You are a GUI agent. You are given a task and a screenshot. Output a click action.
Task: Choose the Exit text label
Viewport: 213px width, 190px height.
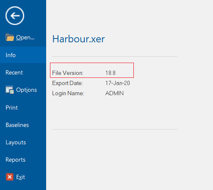coord(20,177)
